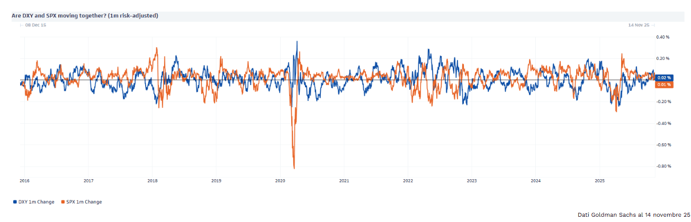Viewport: 691px width, 222px height.
Task: Click the 2018 x-axis label
Action: 152,181
